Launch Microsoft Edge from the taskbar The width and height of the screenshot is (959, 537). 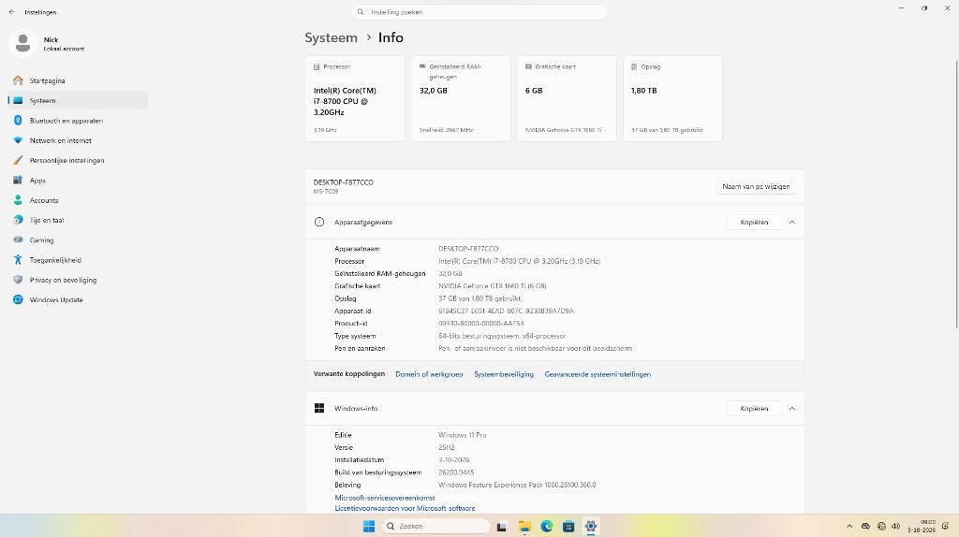547,526
